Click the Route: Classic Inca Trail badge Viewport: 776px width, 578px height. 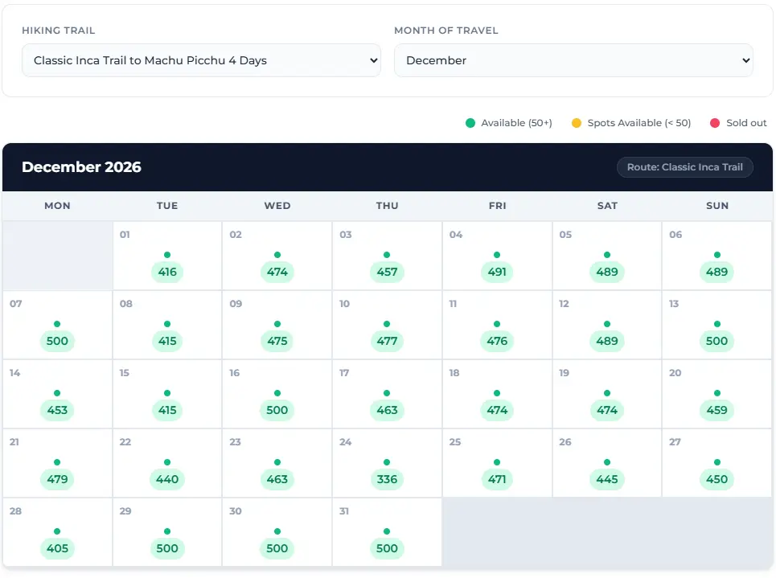(x=684, y=167)
